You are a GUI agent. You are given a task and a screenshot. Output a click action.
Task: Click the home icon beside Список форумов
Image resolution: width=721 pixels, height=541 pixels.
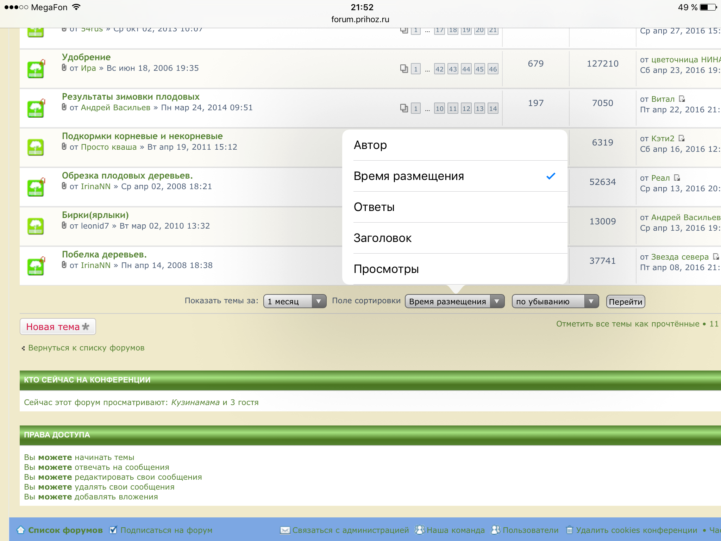click(x=21, y=530)
